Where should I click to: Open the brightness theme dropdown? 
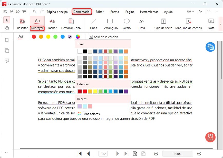point(190,12)
